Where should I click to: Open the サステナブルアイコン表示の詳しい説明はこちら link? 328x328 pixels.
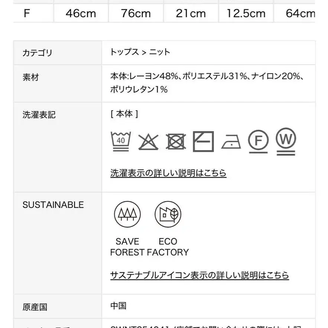click(x=199, y=275)
